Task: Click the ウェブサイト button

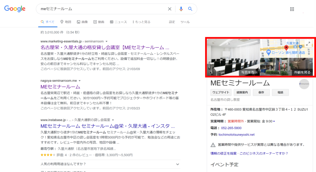Action: [x=221, y=92]
